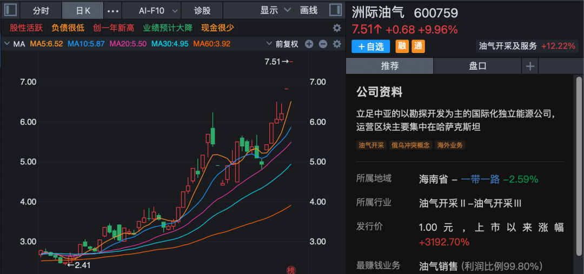The width and height of the screenshot is (584, 274).
Task: Click the orange 通 connect badge
Action: pyautogui.click(x=418, y=46)
